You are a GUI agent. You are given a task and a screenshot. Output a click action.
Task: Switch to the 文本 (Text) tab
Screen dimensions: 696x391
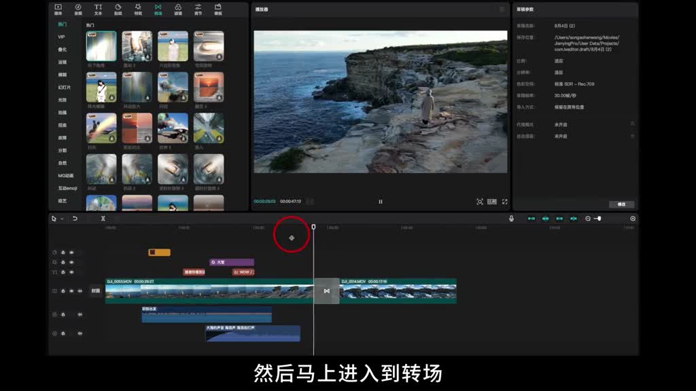(x=98, y=9)
